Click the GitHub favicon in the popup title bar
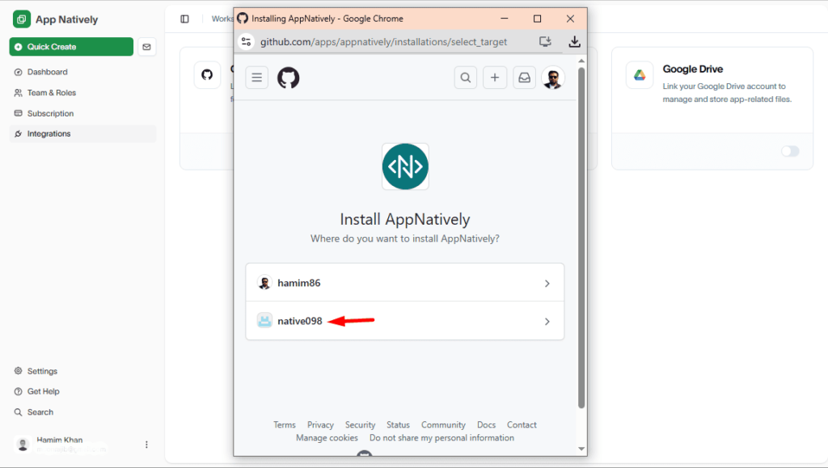Screen dimensions: 828x468 pyautogui.click(x=243, y=19)
